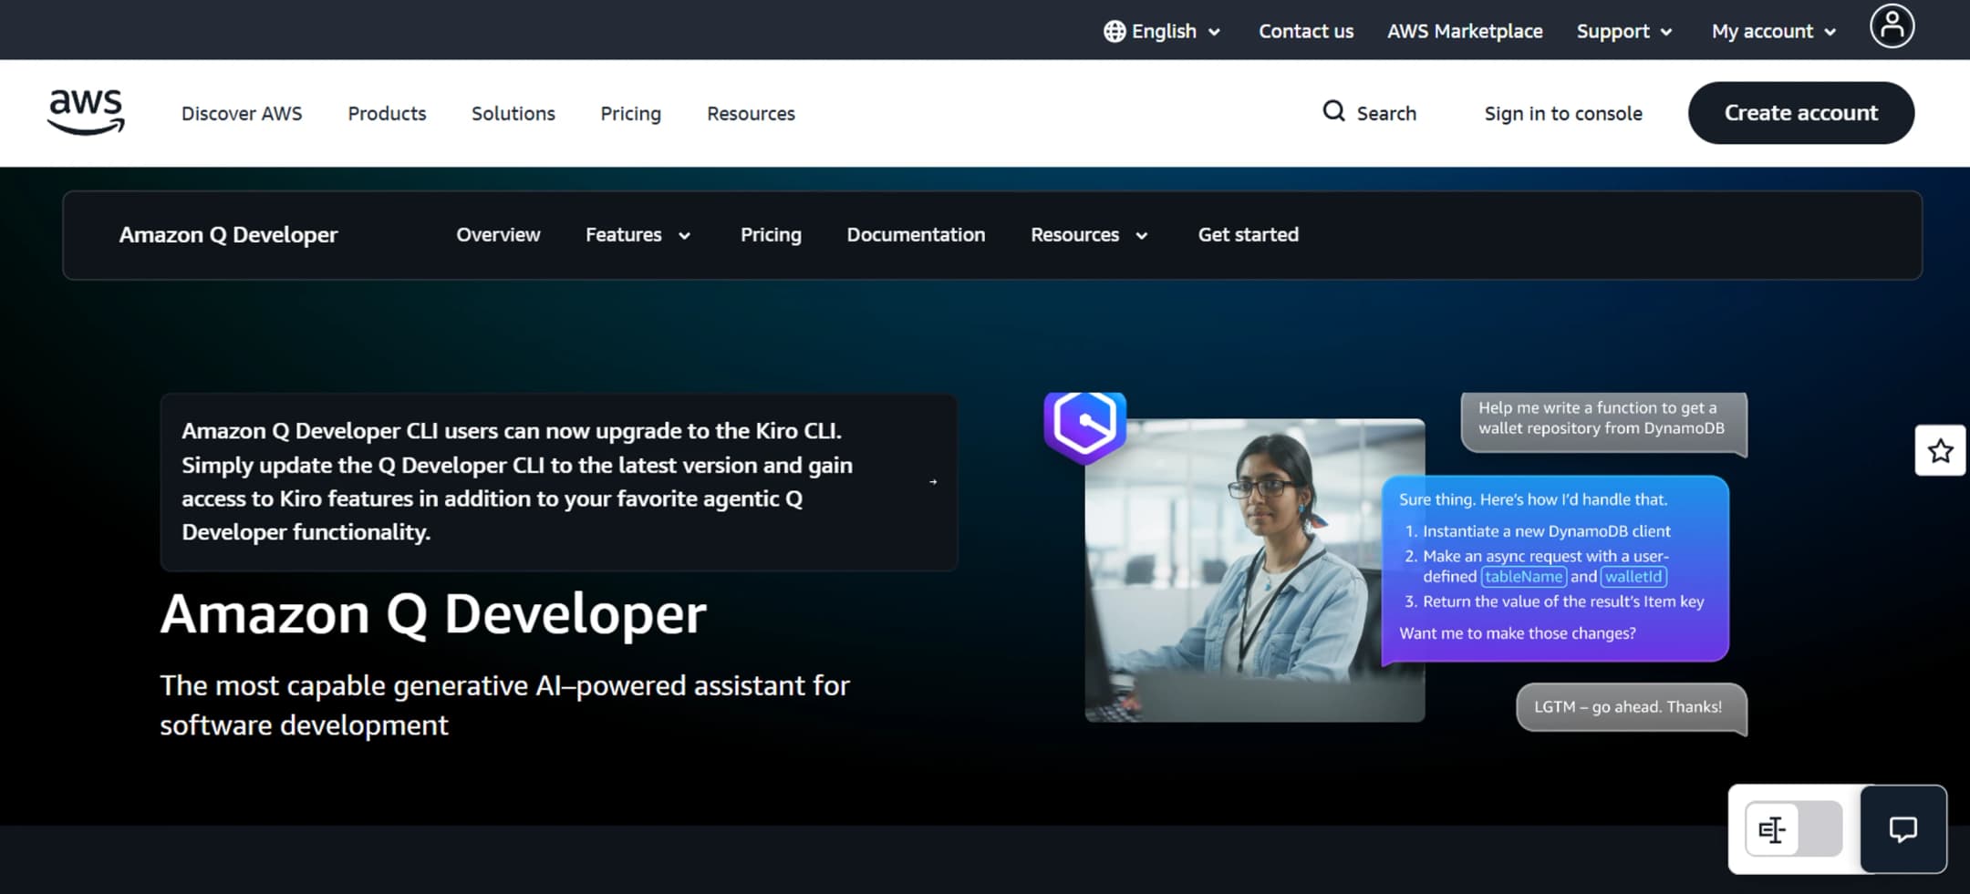Screen dimensions: 1970x894
Task: Click the Create account button
Action: pos(1801,113)
